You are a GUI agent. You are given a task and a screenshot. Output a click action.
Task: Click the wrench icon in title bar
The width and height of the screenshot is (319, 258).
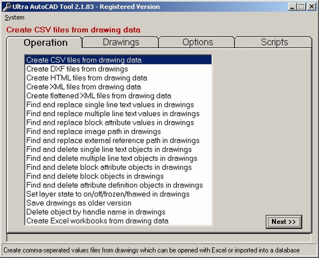[x=7, y=7]
